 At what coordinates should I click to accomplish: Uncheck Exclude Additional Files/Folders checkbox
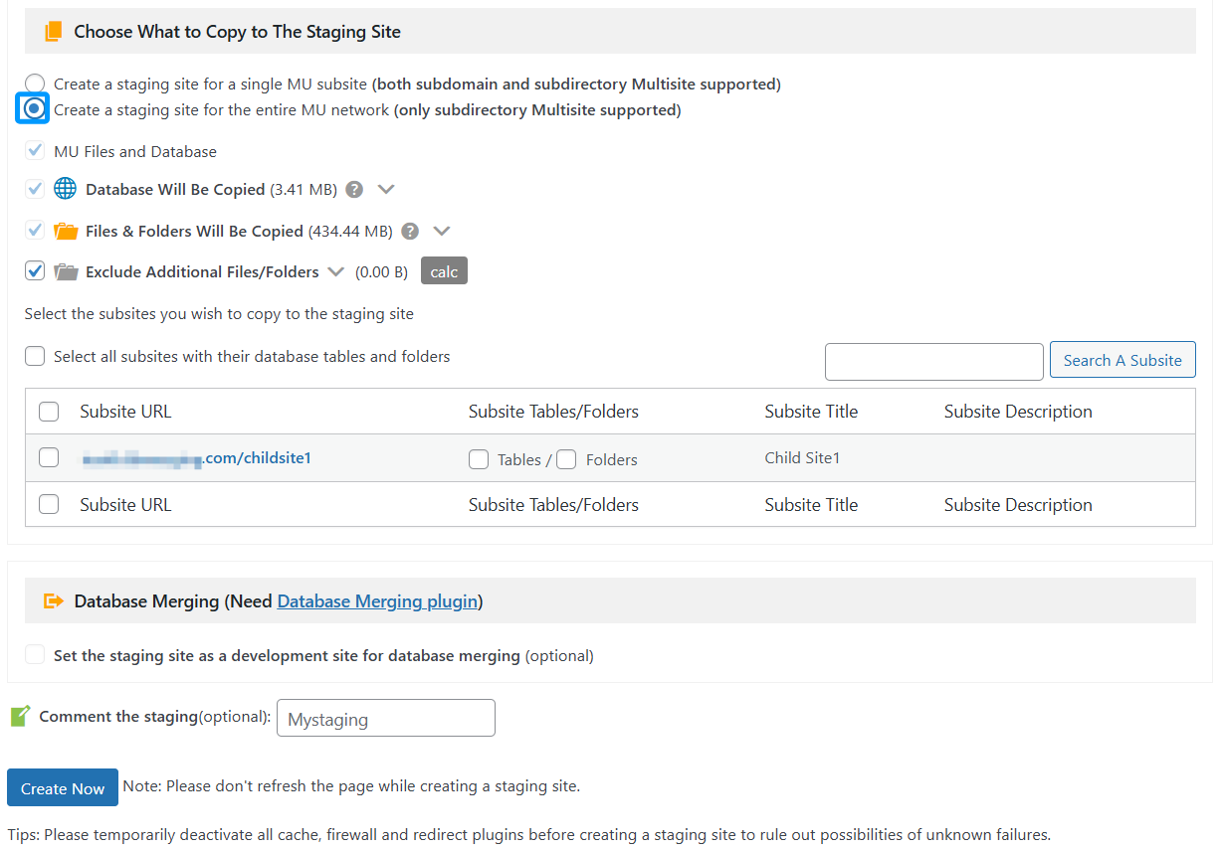[35, 270]
